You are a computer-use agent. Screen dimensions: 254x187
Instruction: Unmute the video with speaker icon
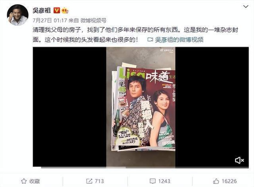pos(239,160)
